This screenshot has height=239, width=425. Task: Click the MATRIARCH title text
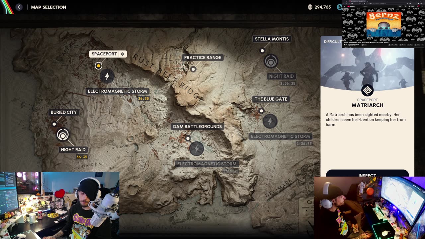click(x=368, y=105)
